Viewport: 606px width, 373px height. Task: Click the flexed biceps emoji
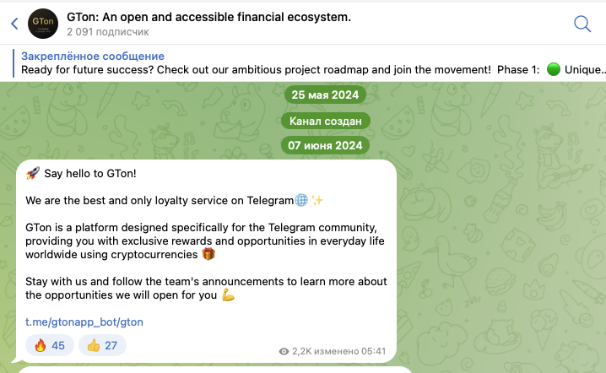coord(228,295)
